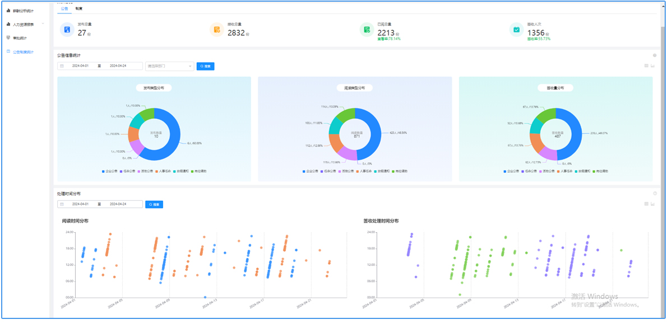
Task: Click the 签收处理时间分布 scatter chart title
Action: 381,221
